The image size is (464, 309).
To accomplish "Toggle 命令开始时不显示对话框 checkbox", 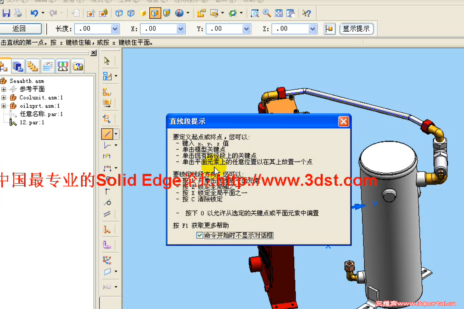I will [200, 235].
